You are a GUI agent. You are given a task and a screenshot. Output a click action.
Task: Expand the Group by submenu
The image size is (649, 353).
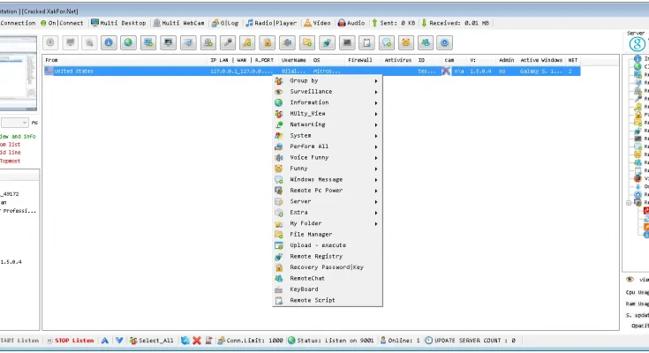pos(328,80)
